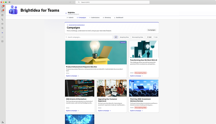Click Not accepting ideas badge on Pitch Day card
Screen dimensions: 216x124
(141, 108)
